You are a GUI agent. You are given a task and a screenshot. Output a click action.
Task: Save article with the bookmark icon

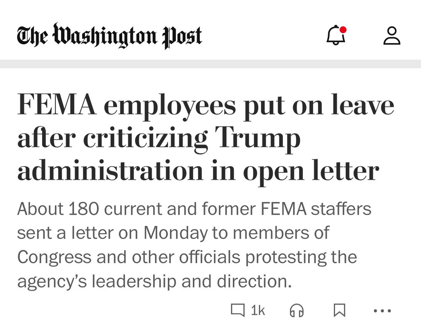pyautogui.click(x=339, y=310)
